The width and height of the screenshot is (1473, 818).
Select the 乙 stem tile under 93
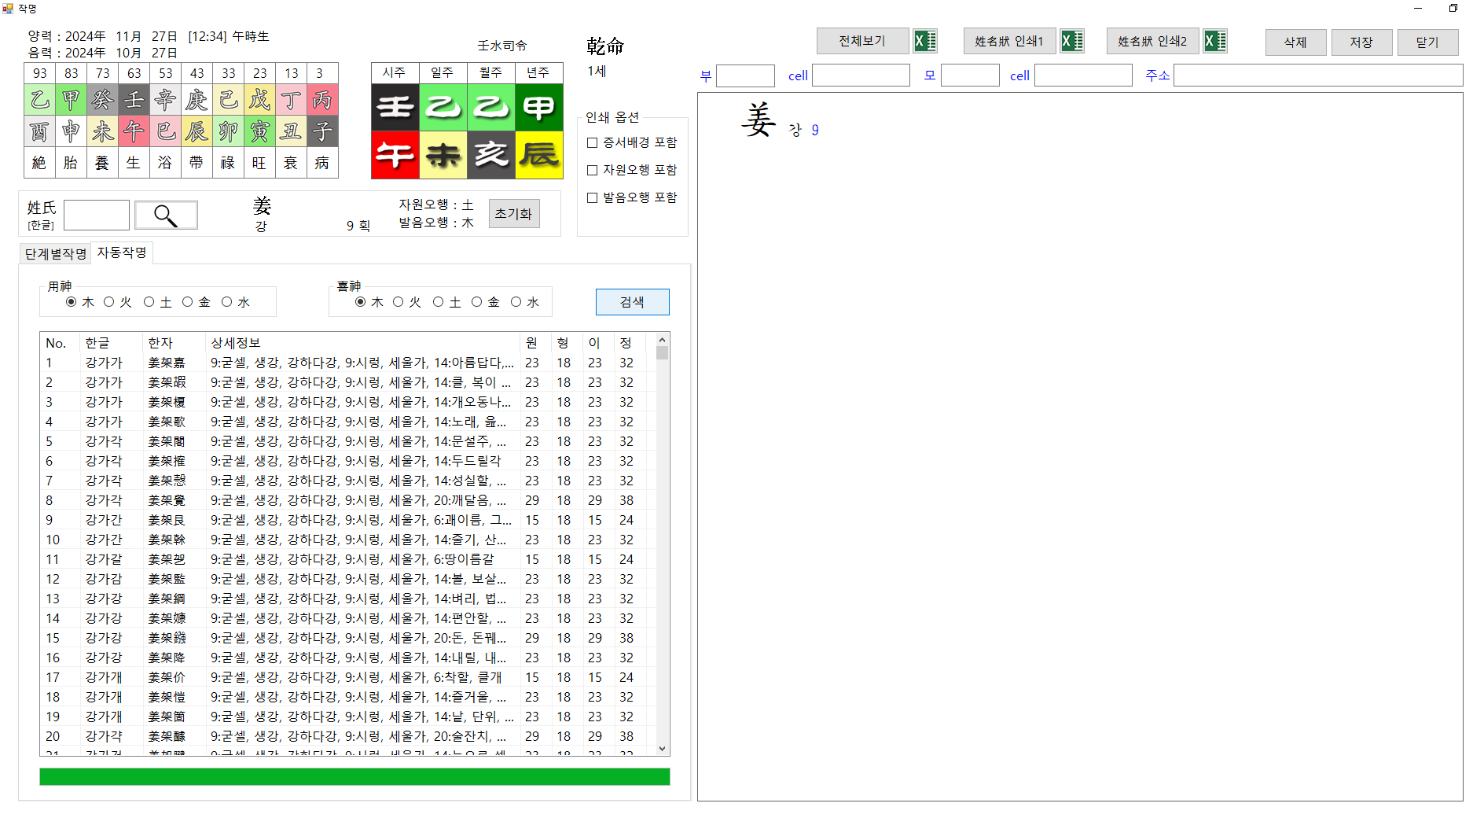(39, 100)
